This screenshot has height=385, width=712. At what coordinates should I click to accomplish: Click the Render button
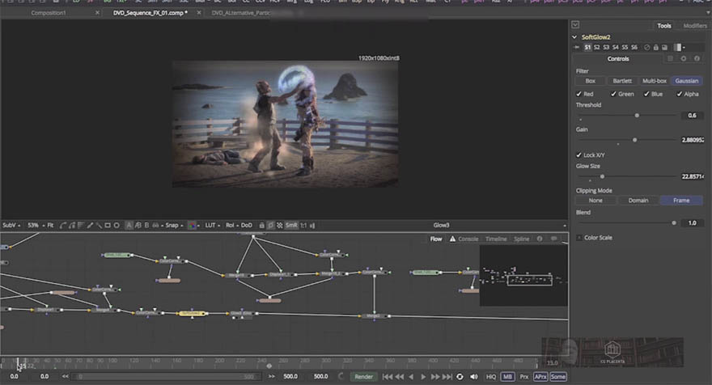364,376
